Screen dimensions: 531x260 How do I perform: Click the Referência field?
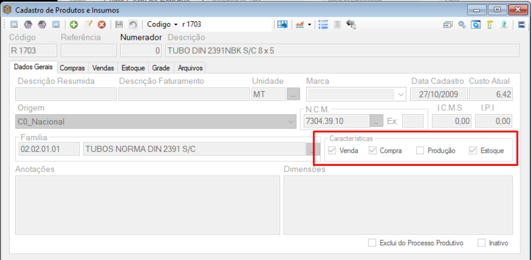(88, 51)
